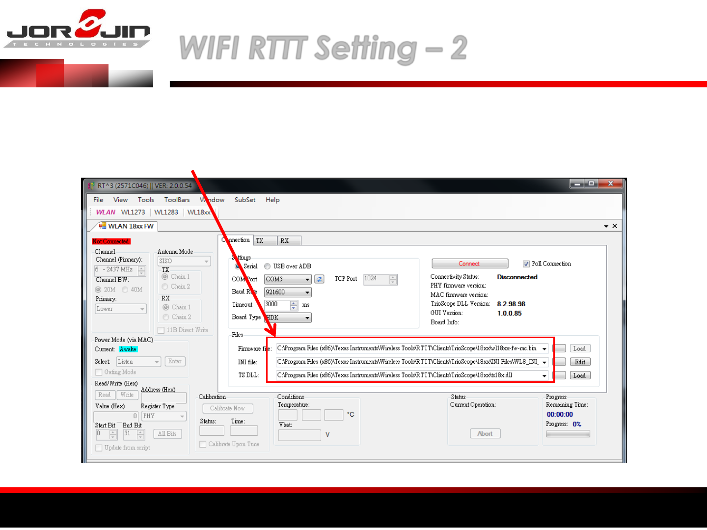Screen dimensions: 707x530
Task: Adjust the End Bit stepper
Action: pos(141,434)
